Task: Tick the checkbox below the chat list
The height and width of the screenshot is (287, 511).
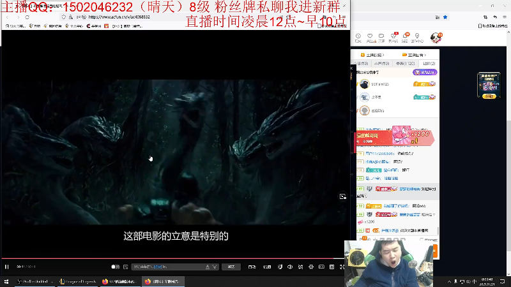Action: pos(422,240)
